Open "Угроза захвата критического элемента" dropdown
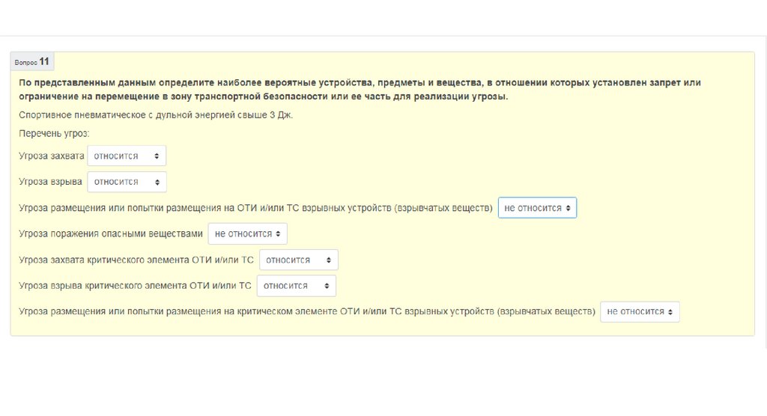The image size is (767, 416). 298,260
